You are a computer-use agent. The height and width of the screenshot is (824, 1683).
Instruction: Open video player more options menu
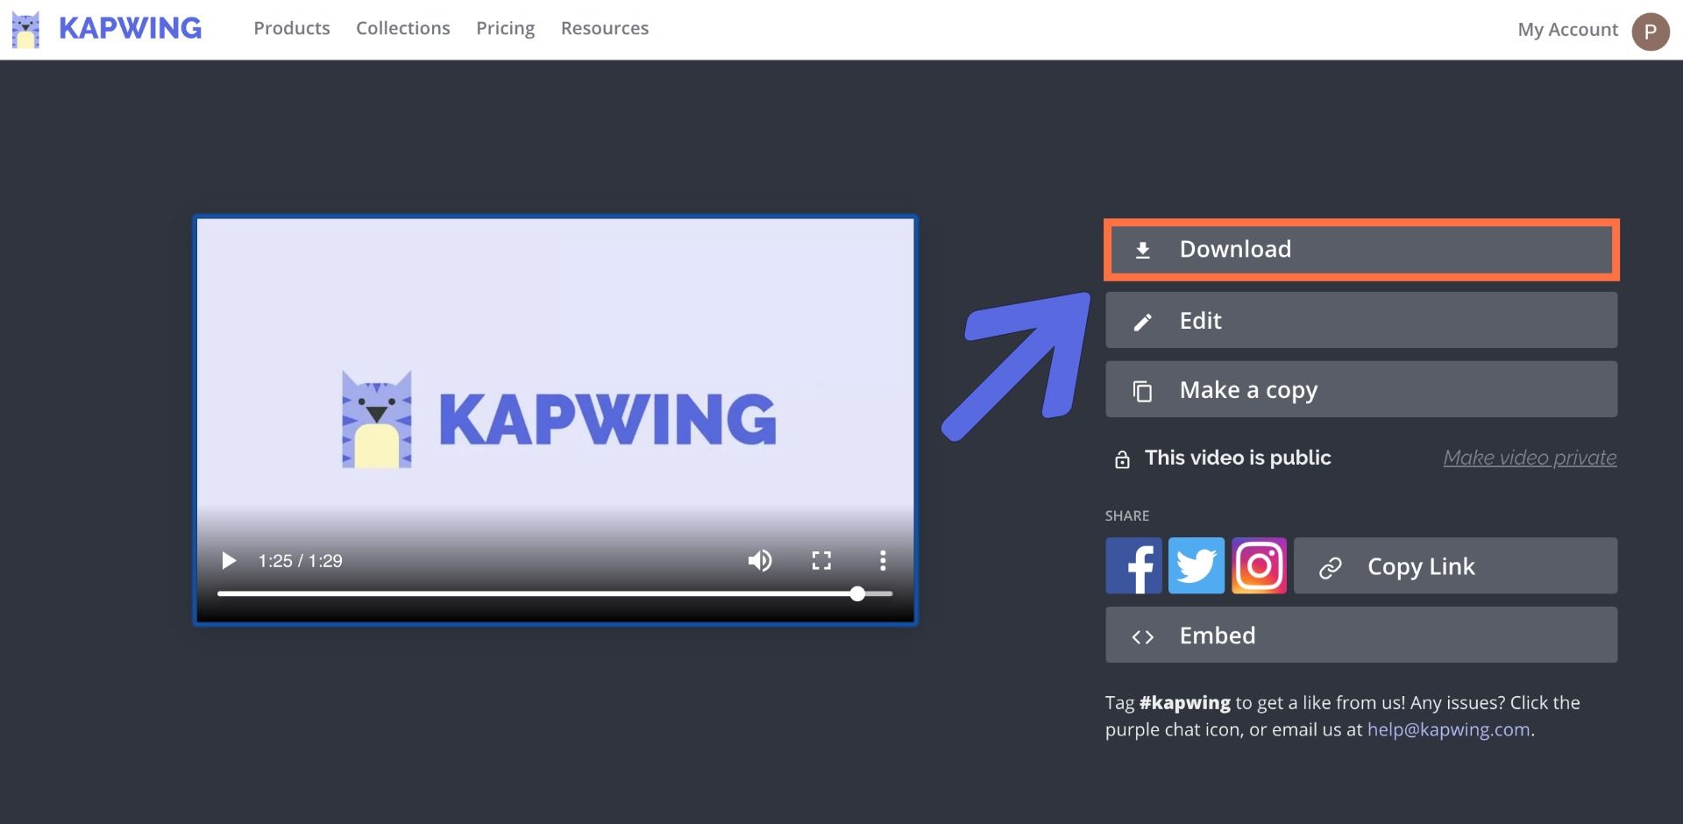883,561
